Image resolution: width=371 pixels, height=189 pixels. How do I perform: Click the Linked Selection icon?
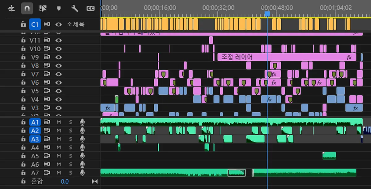coord(43,8)
